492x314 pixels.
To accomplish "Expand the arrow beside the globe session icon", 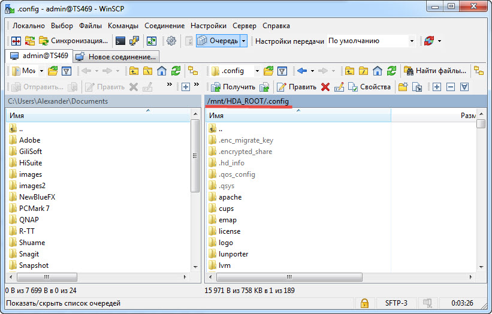I will [439, 41].
